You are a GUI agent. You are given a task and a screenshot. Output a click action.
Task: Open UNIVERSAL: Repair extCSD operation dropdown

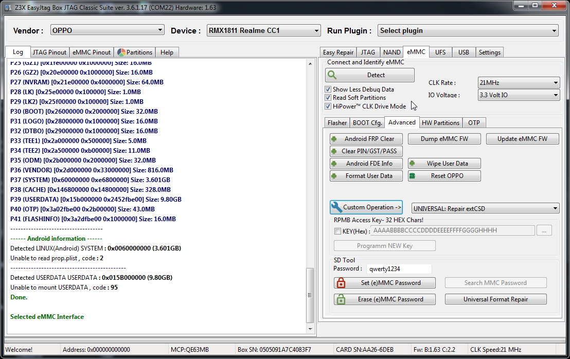tap(485, 209)
